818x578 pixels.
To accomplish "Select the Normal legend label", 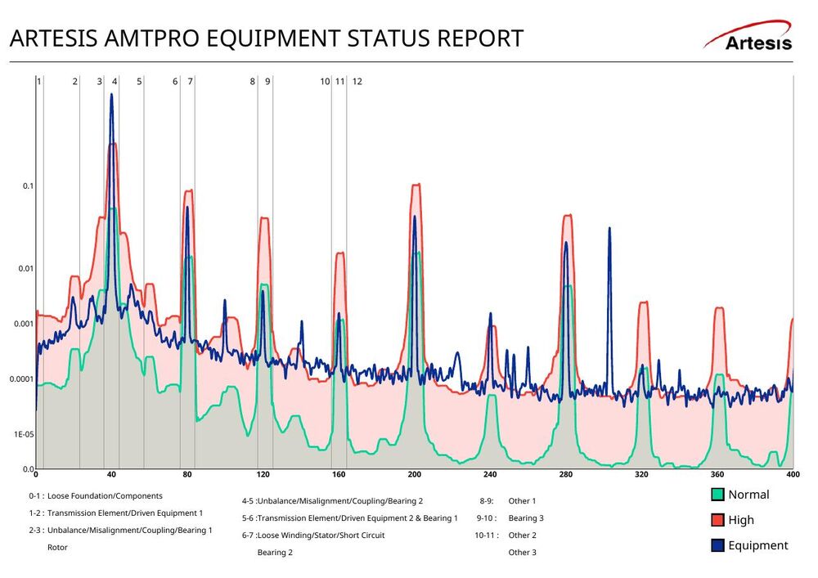I will click(748, 495).
